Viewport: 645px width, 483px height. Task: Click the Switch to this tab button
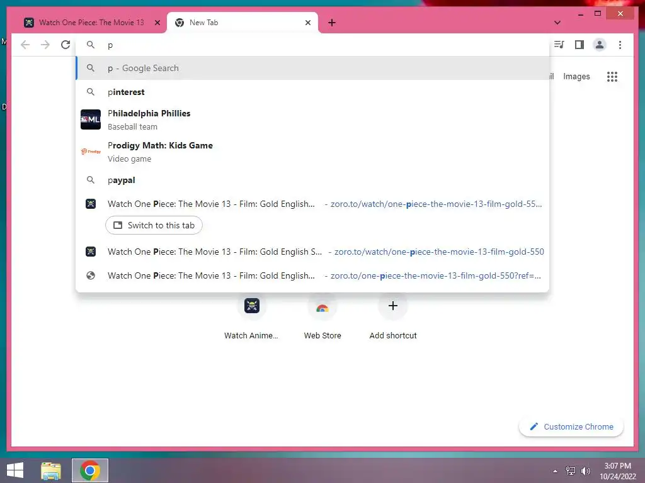154,225
